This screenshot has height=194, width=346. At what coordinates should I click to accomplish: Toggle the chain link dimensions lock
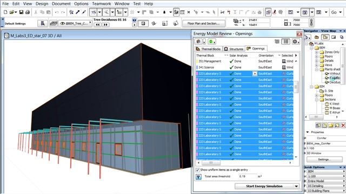point(311,22)
